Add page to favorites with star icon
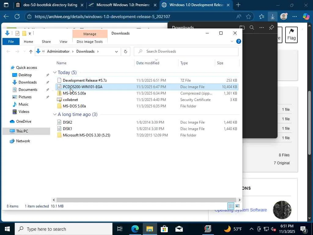313x235 pixels. (249, 17)
